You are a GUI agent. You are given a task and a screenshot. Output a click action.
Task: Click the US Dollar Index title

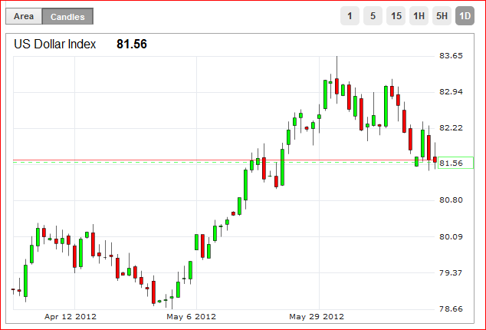(x=55, y=44)
